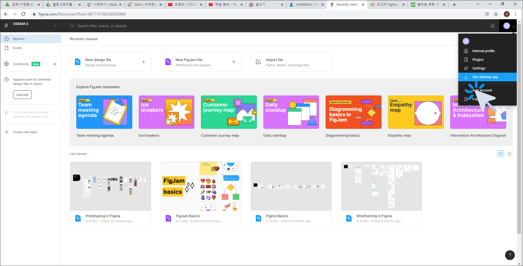
Task: Click plus icon on New design file card
Action: tap(144, 62)
